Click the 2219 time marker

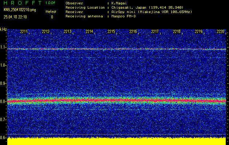point(199,32)
